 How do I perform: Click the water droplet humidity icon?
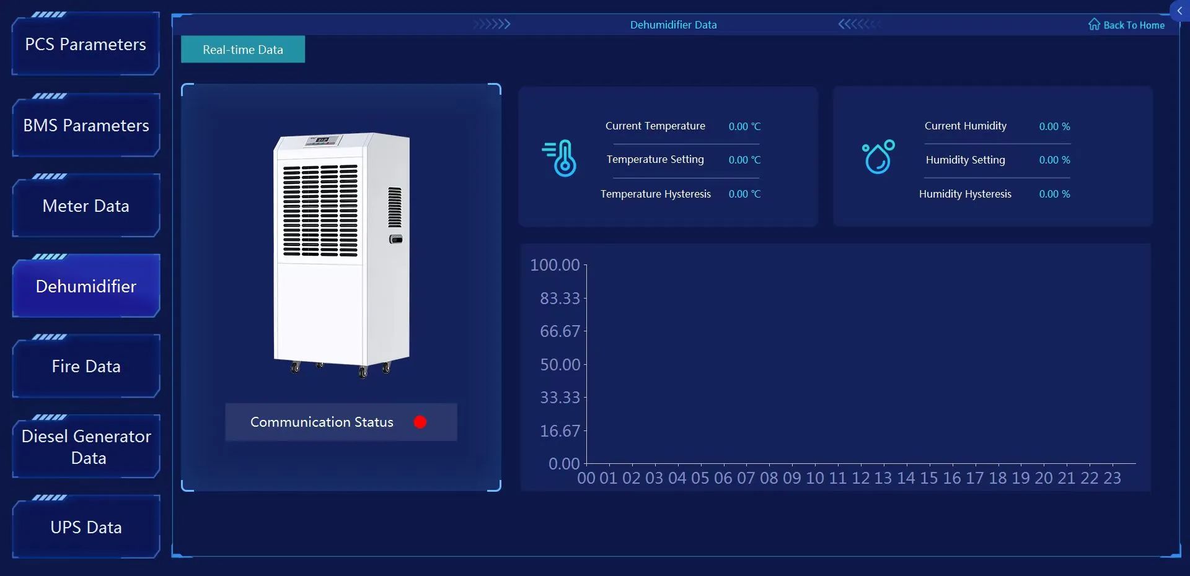pyautogui.click(x=878, y=157)
